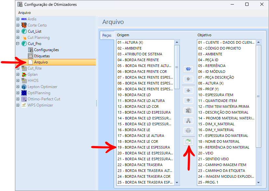
Task: Click the Cut_List globe icon
Action: [x=24, y=31]
